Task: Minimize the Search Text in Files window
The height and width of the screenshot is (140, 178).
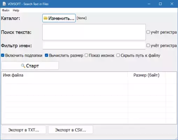Action: coord(149,4)
